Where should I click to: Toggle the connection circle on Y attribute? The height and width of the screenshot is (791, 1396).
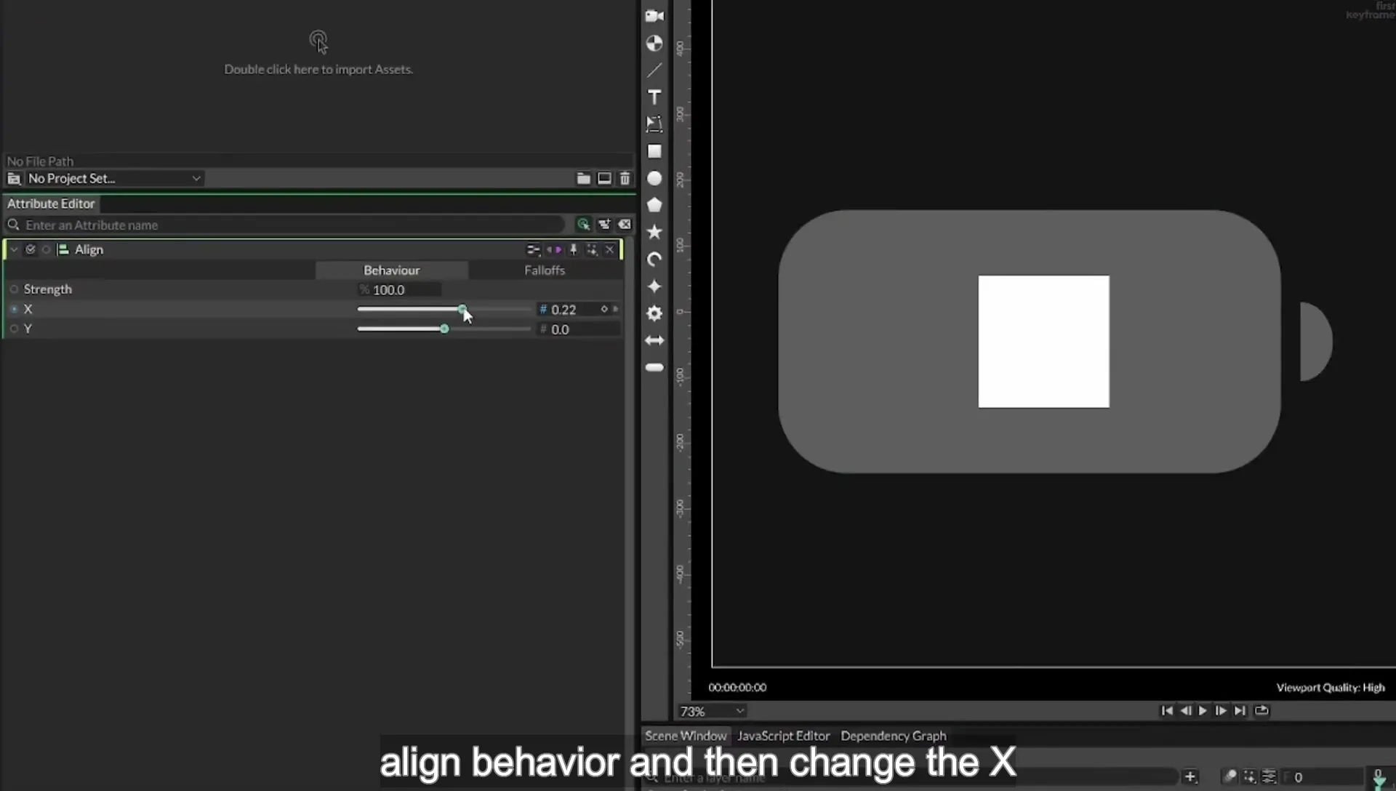point(14,329)
